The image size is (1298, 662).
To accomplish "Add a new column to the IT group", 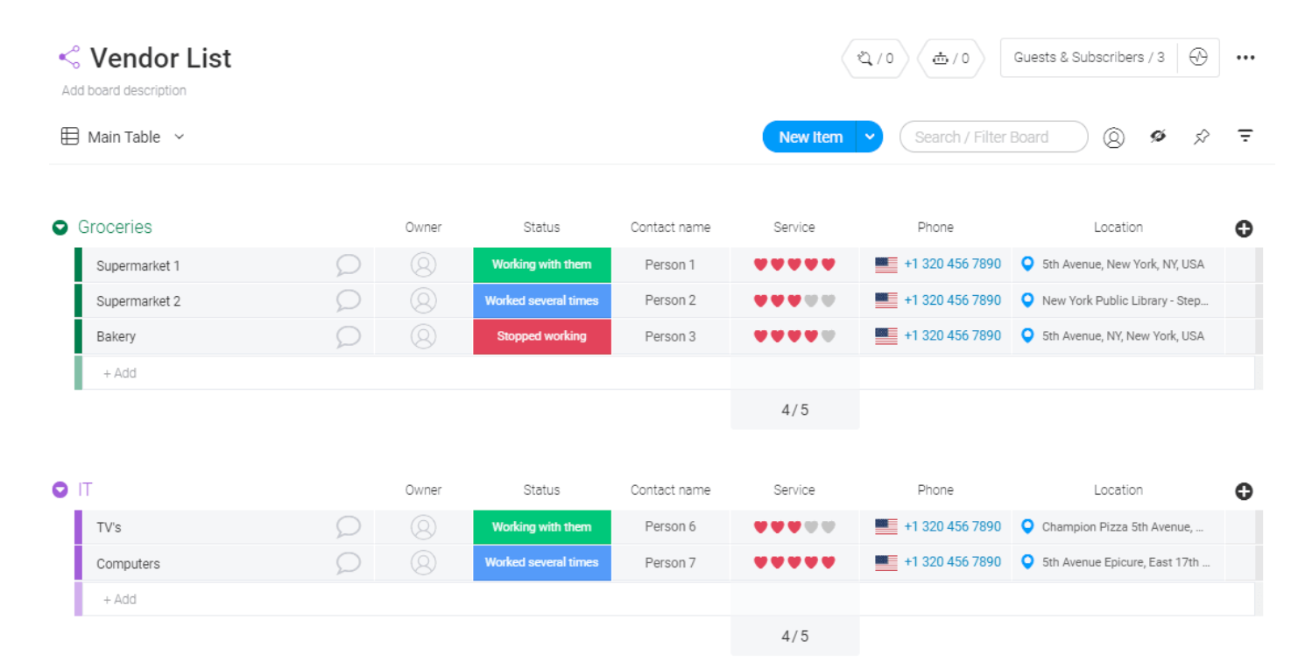I will (1243, 491).
